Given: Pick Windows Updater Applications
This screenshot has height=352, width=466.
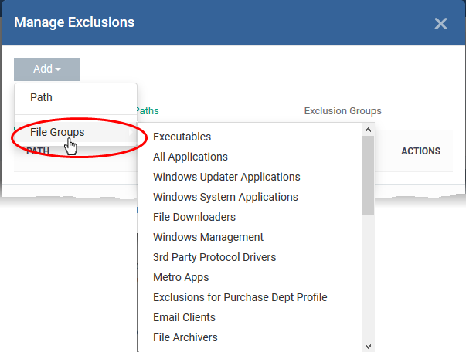Looking at the screenshot, I should click(226, 177).
